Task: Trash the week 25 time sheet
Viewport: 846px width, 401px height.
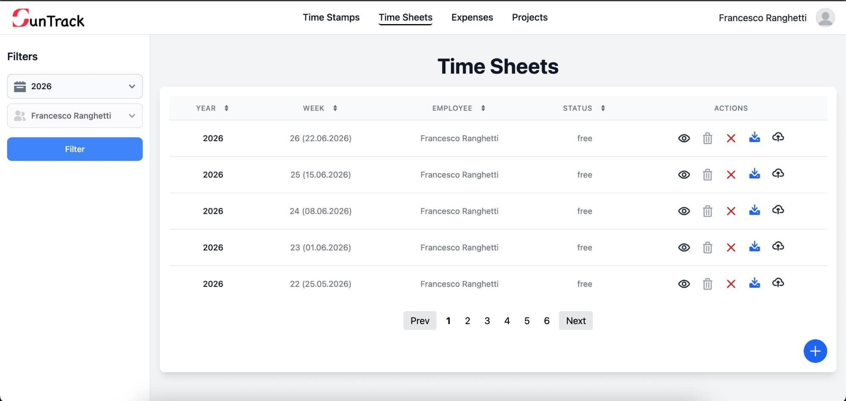Action: click(x=707, y=175)
